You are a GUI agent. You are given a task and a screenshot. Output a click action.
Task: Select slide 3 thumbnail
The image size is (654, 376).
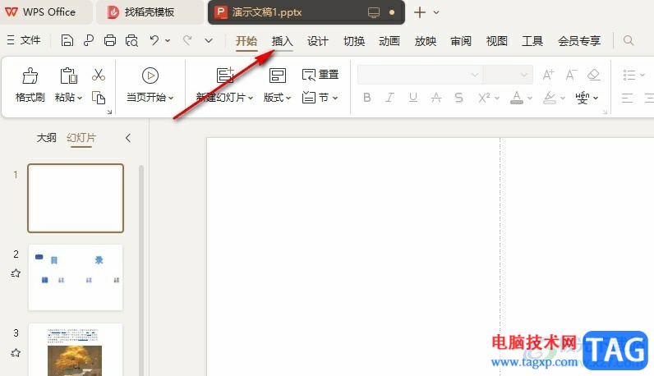pyautogui.click(x=76, y=350)
